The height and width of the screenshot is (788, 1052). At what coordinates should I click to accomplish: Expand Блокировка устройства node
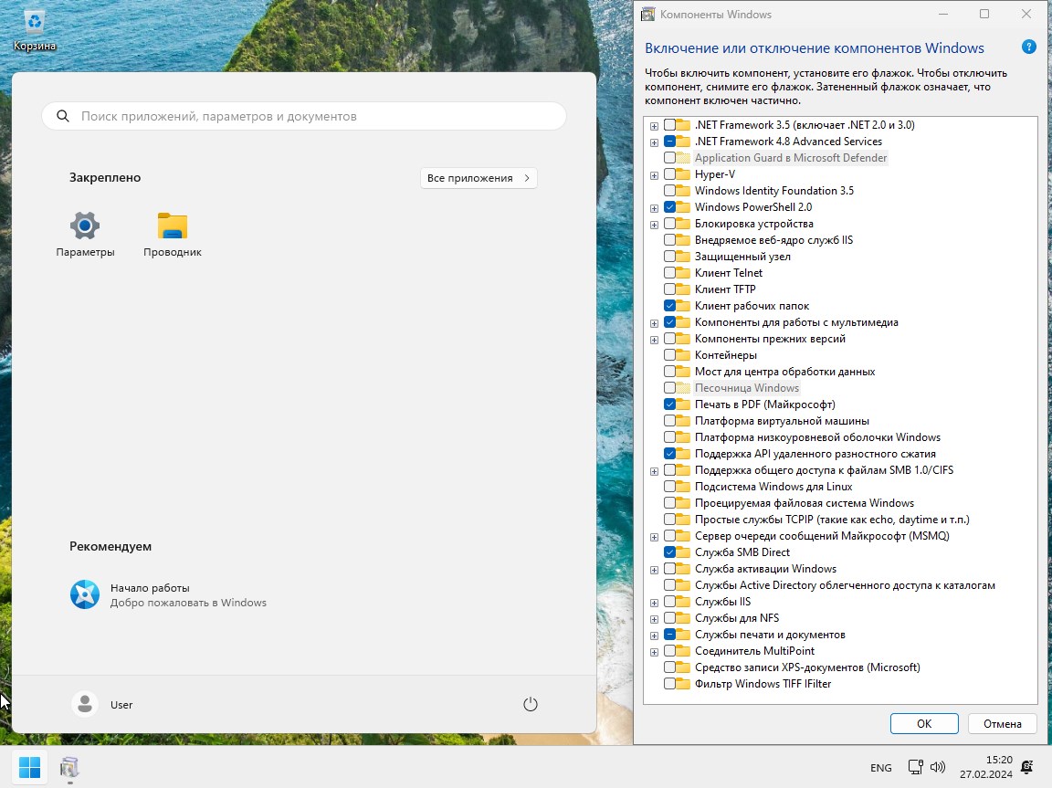pos(654,225)
